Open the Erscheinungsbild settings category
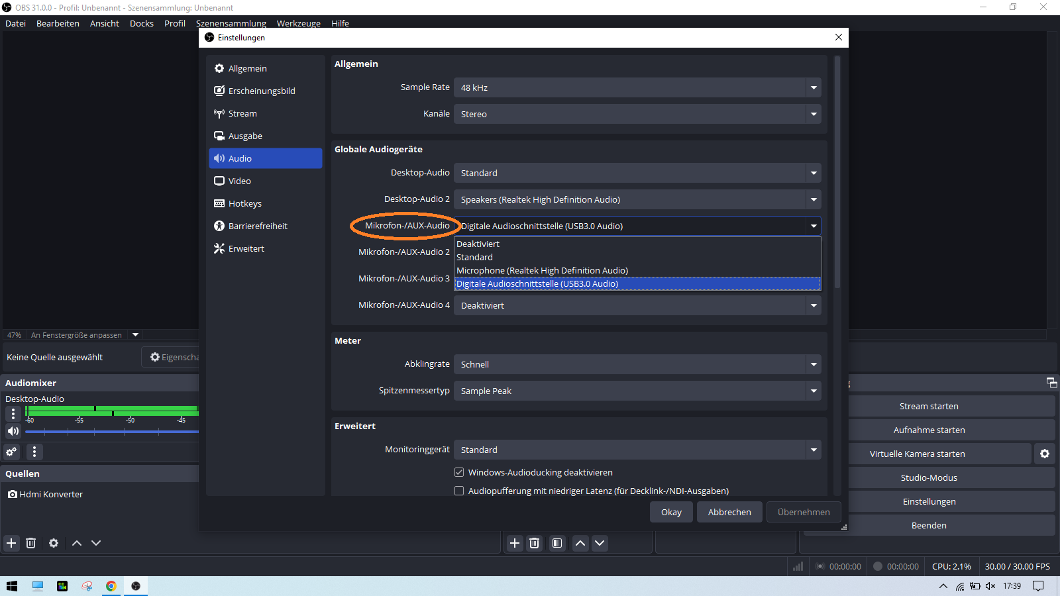 pos(266,91)
